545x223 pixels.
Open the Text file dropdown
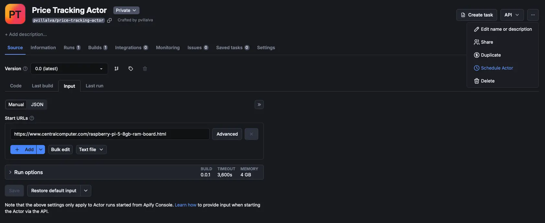91,150
